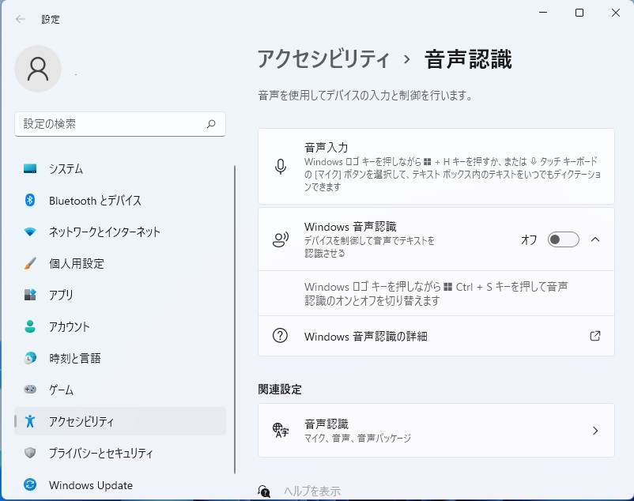Click the Bluetooth icon in sidebar

(x=30, y=200)
